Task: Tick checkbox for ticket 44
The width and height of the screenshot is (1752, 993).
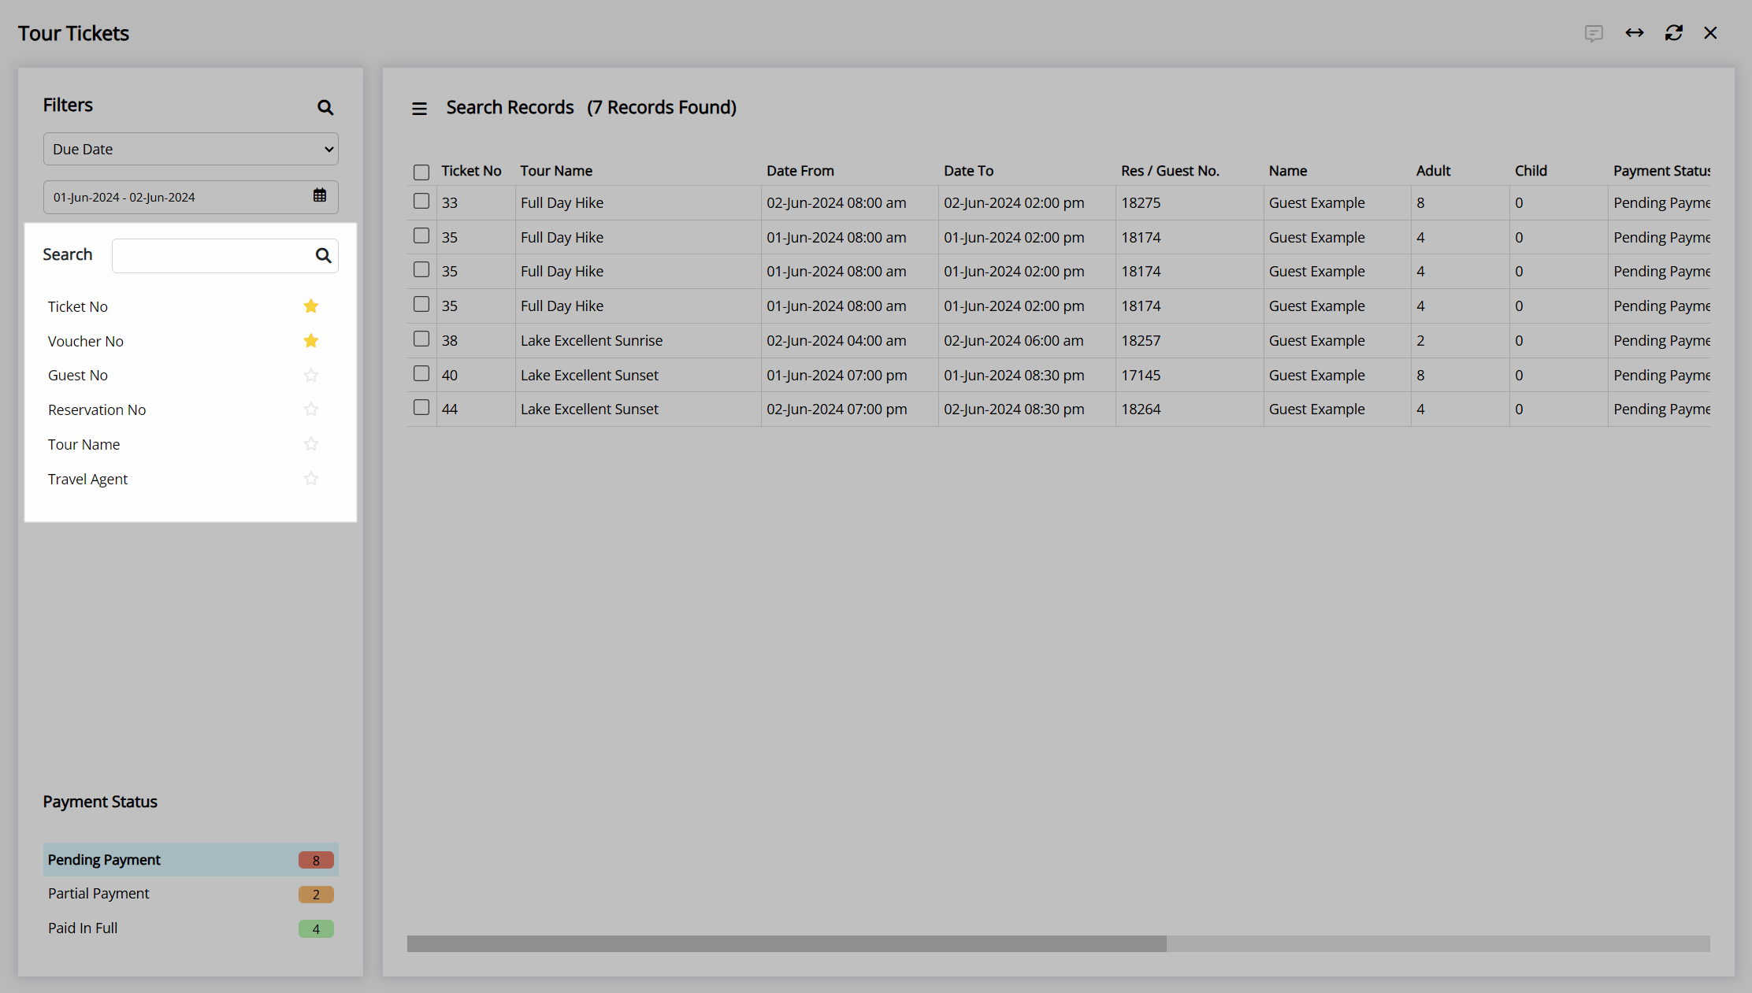Action: point(421,407)
